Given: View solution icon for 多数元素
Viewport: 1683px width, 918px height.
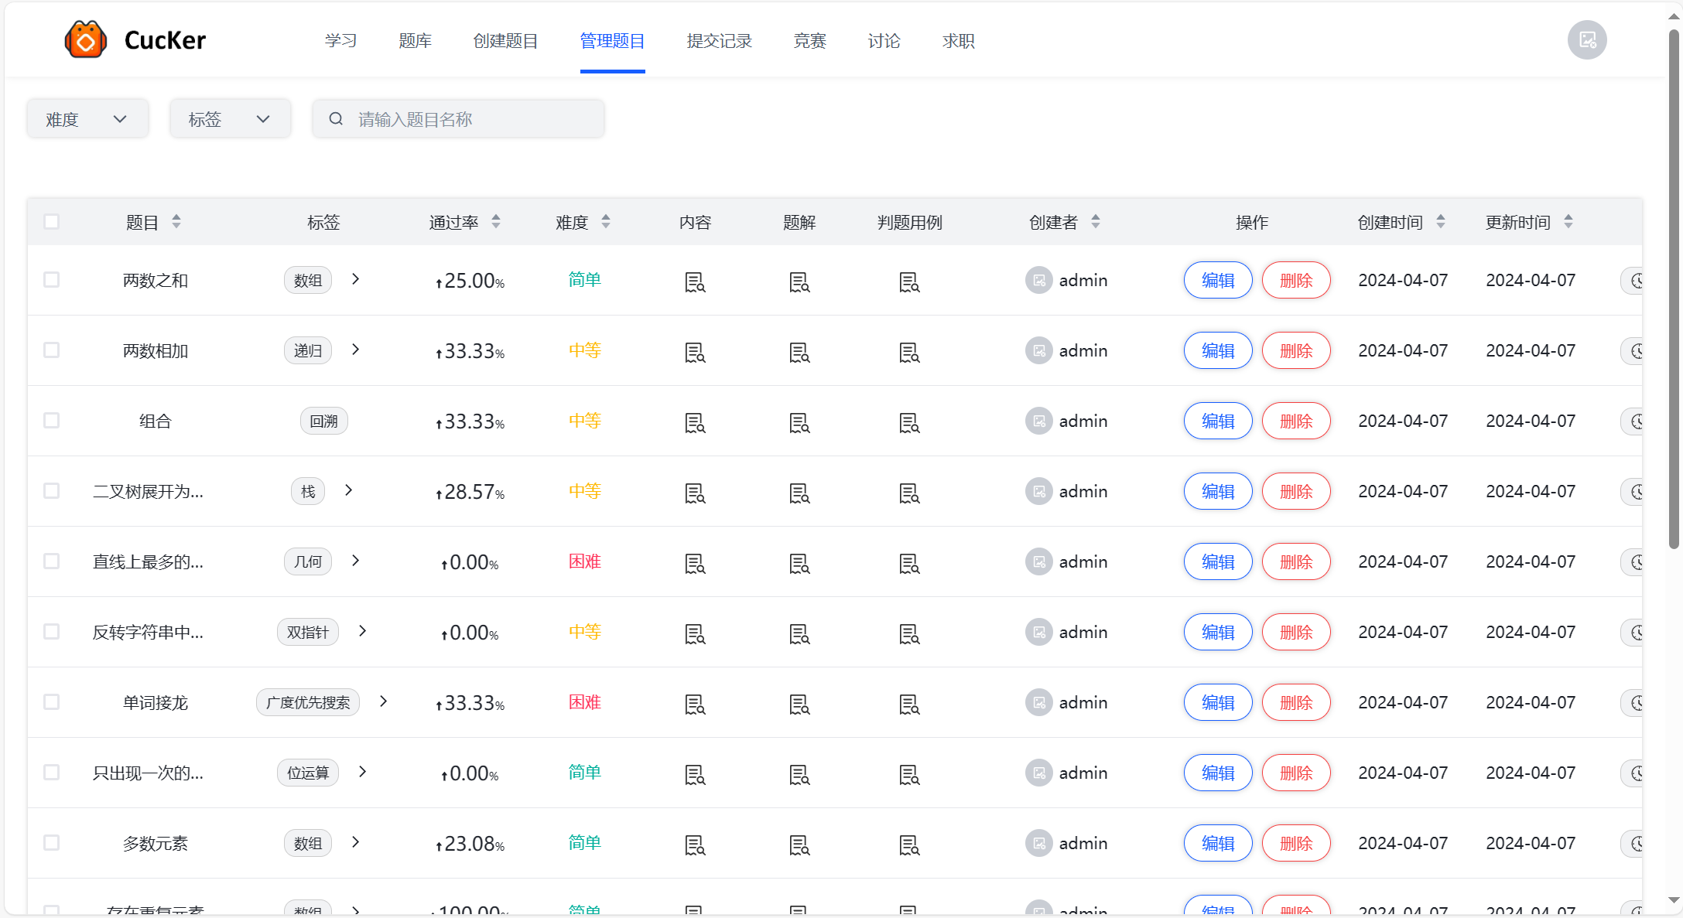Looking at the screenshot, I should click(799, 845).
